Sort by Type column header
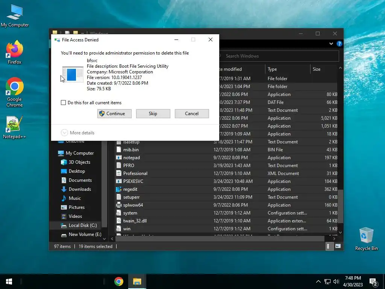385x289 pixels. [288, 69]
